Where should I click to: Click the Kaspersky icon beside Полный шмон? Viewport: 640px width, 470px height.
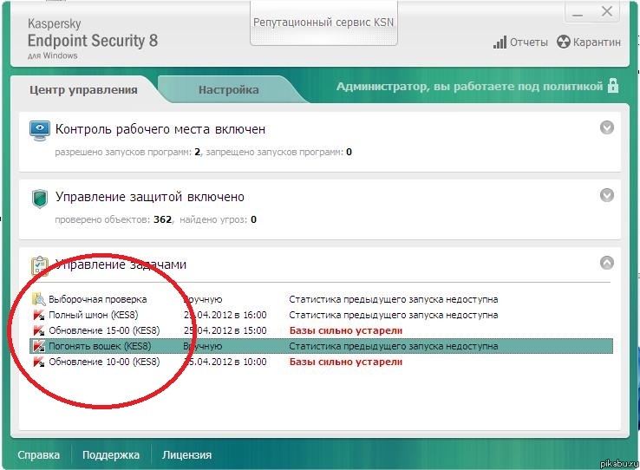[38, 315]
